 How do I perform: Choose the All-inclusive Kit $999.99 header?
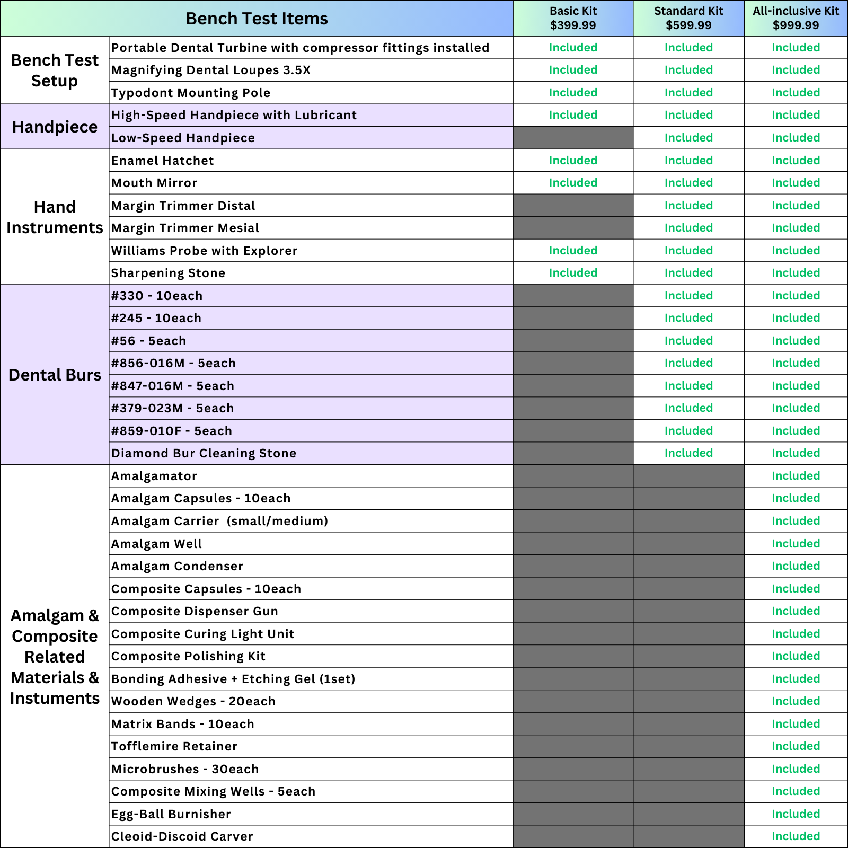pos(796,19)
